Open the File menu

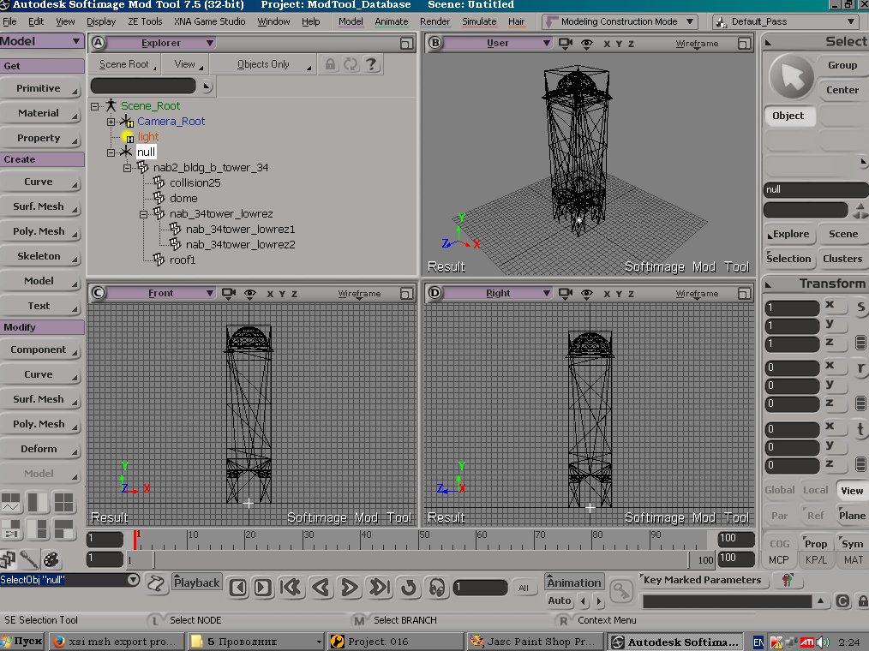click(x=9, y=21)
